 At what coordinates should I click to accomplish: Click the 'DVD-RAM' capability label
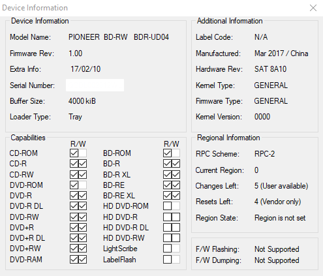point(26,260)
